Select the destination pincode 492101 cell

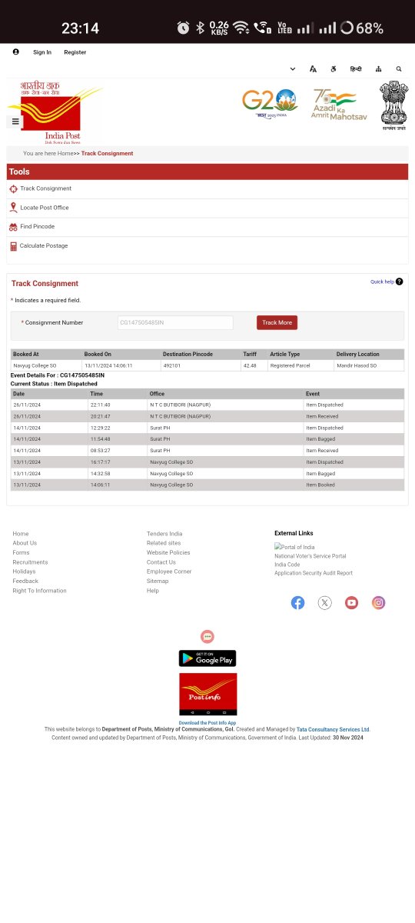click(201, 365)
